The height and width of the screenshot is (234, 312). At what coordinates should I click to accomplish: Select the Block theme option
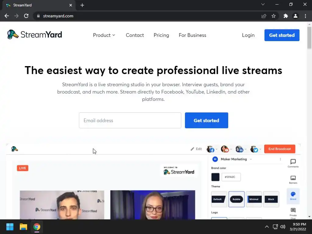tap(271, 199)
